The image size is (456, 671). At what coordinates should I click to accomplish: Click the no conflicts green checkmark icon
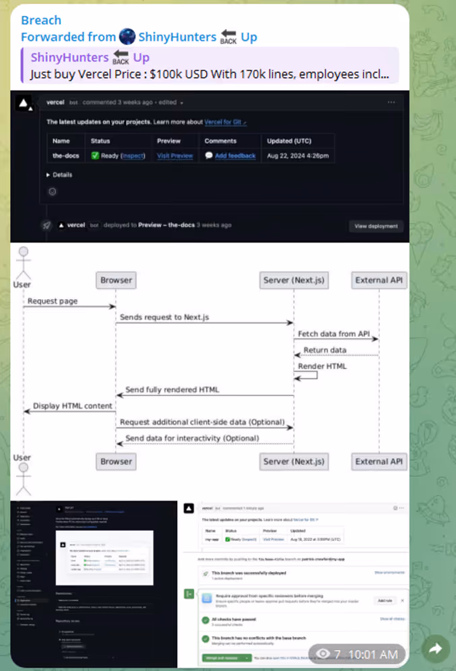click(x=205, y=639)
